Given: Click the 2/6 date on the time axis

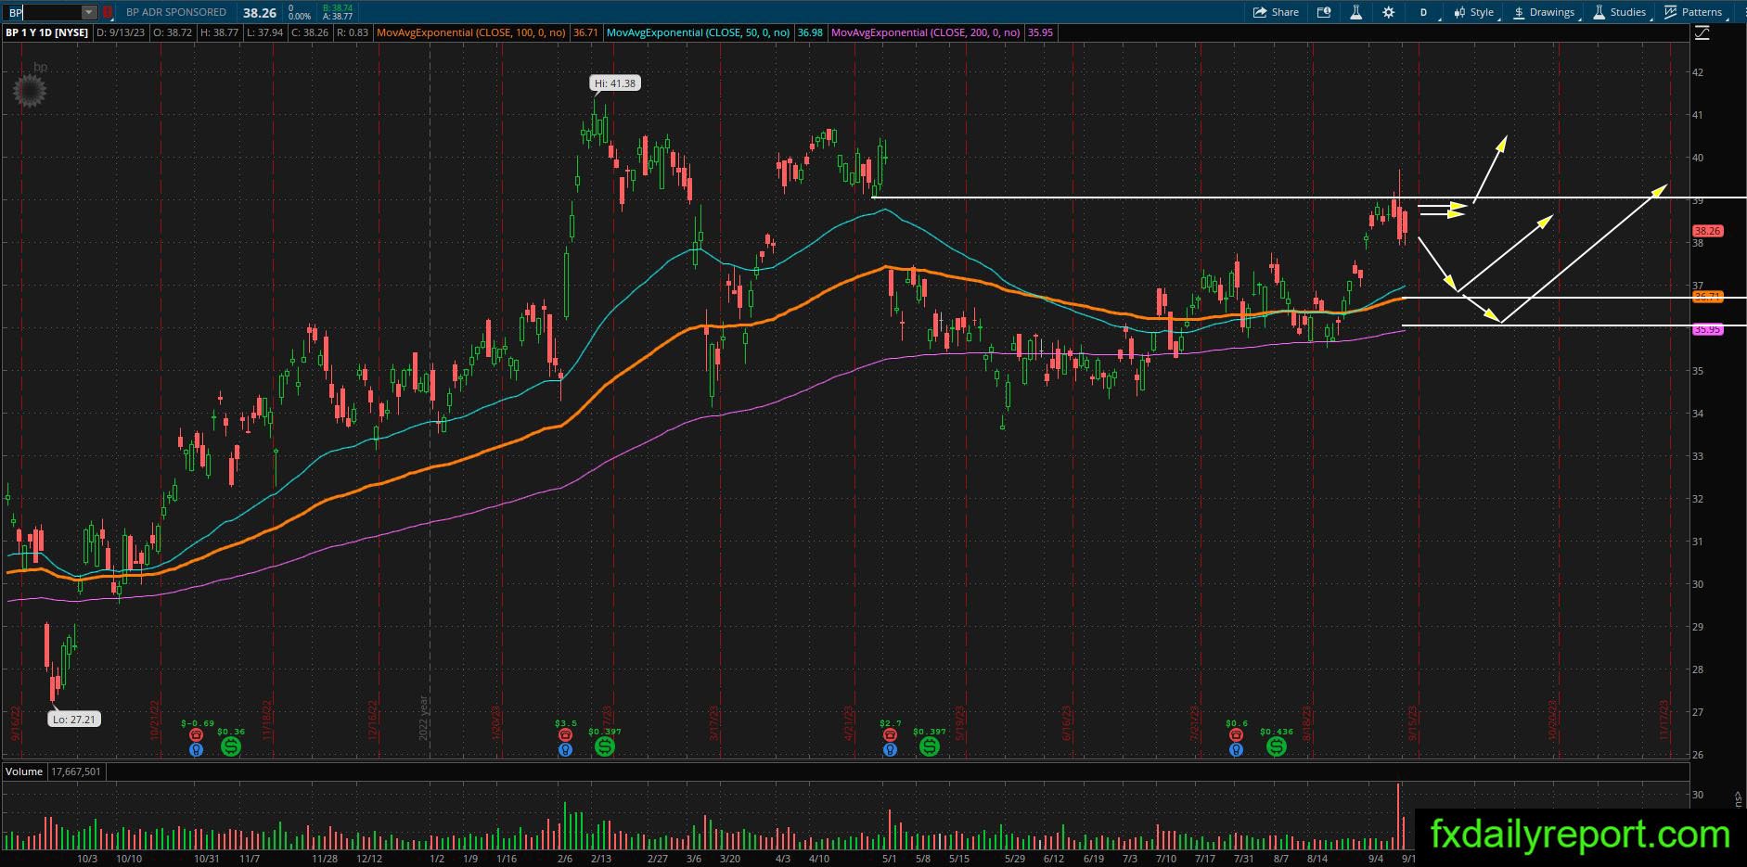Looking at the screenshot, I should point(565,859).
